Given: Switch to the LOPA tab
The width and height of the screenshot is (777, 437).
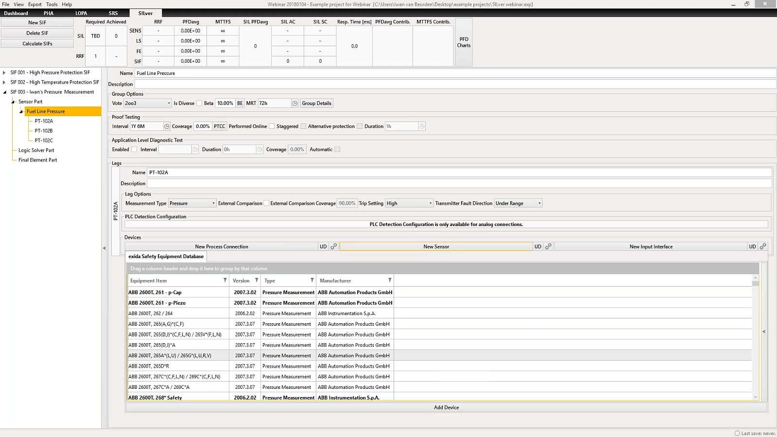Looking at the screenshot, I should tap(81, 13).
